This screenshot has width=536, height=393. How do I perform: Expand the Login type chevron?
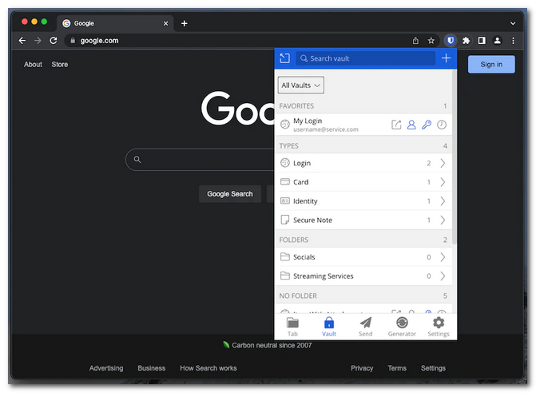tap(443, 163)
